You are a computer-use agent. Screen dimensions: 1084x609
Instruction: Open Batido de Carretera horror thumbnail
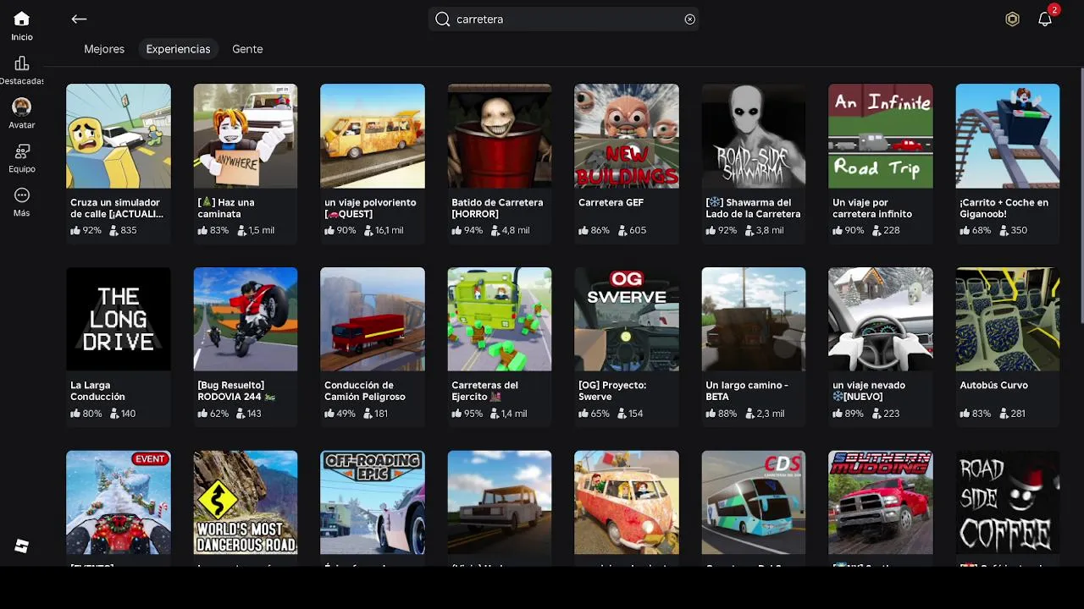(x=500, y=135)
